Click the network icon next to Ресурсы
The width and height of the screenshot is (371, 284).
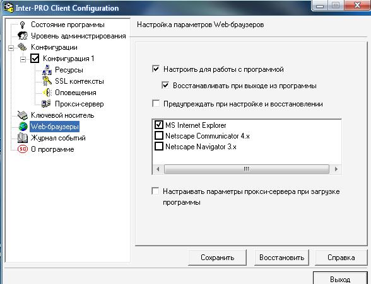(47, 70)
